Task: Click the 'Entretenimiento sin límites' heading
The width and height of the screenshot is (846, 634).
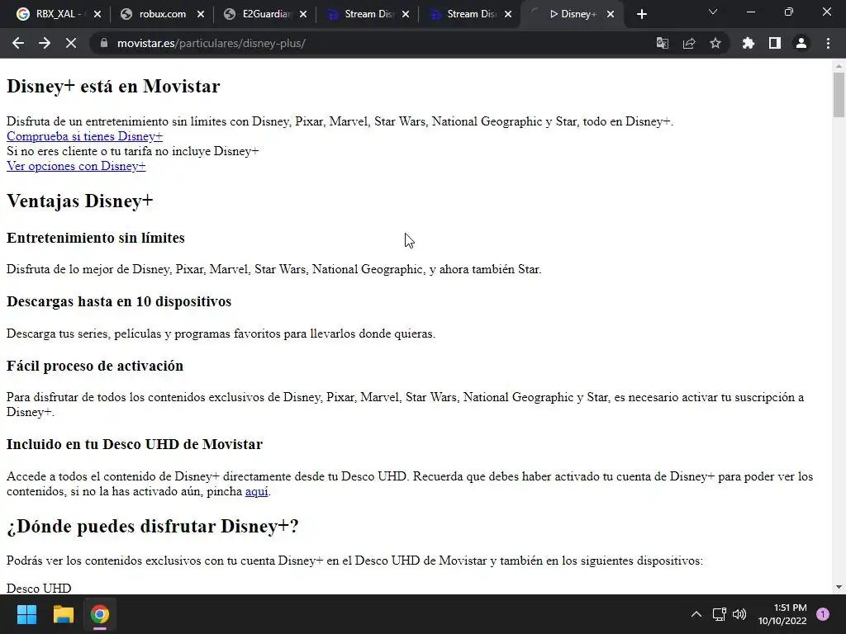Action: click(96, 238)
